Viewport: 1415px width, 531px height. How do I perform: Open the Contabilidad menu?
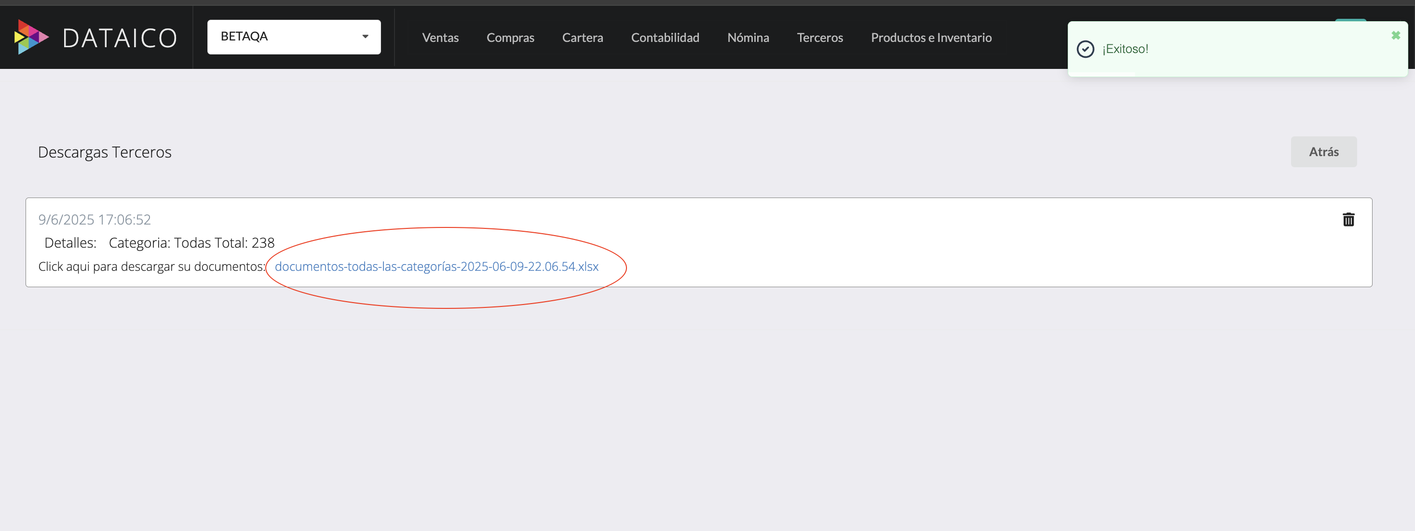(x=665, y=37)
